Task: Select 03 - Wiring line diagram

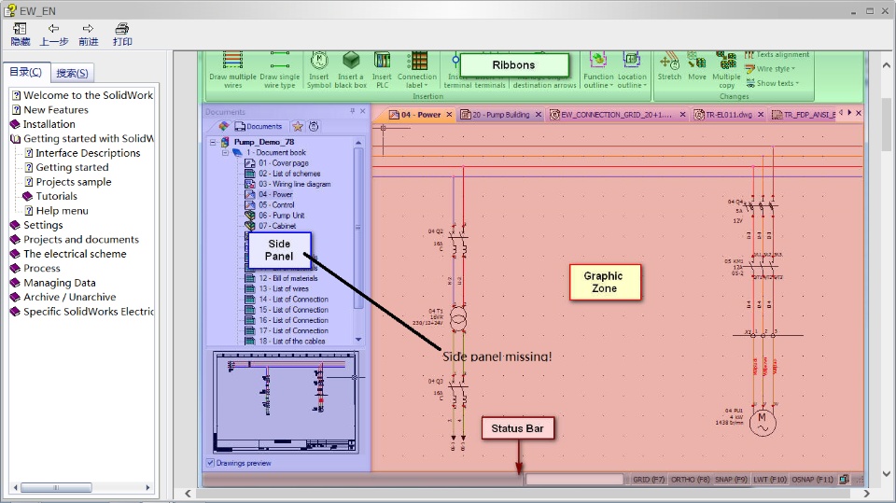Action: 288,184
